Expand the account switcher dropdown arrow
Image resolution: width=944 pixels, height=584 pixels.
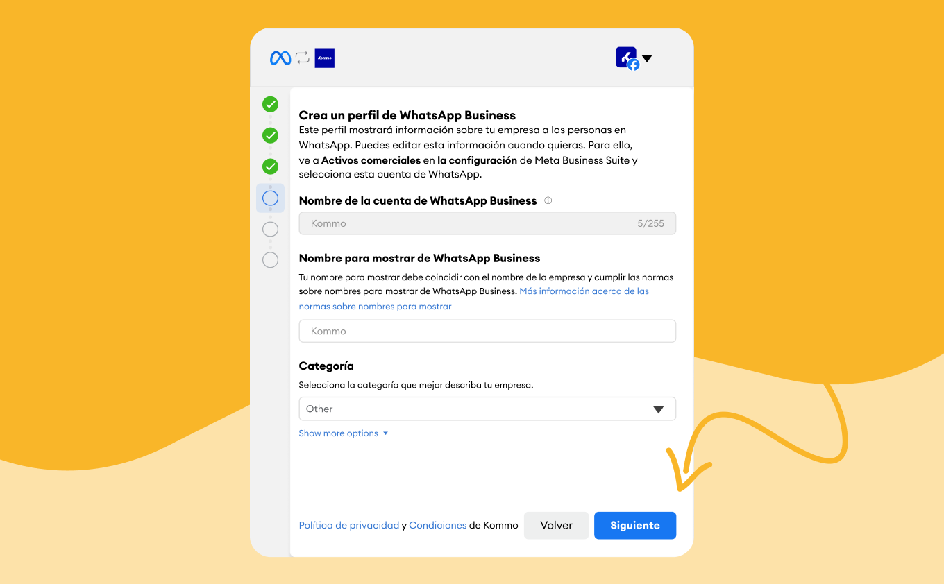pyautogui.click(x=647, y=58)
